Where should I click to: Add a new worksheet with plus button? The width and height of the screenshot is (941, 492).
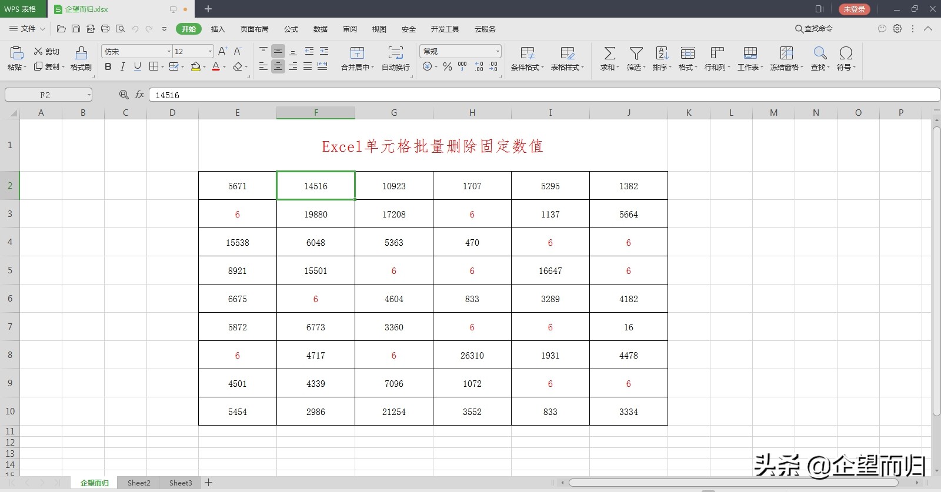208,483
